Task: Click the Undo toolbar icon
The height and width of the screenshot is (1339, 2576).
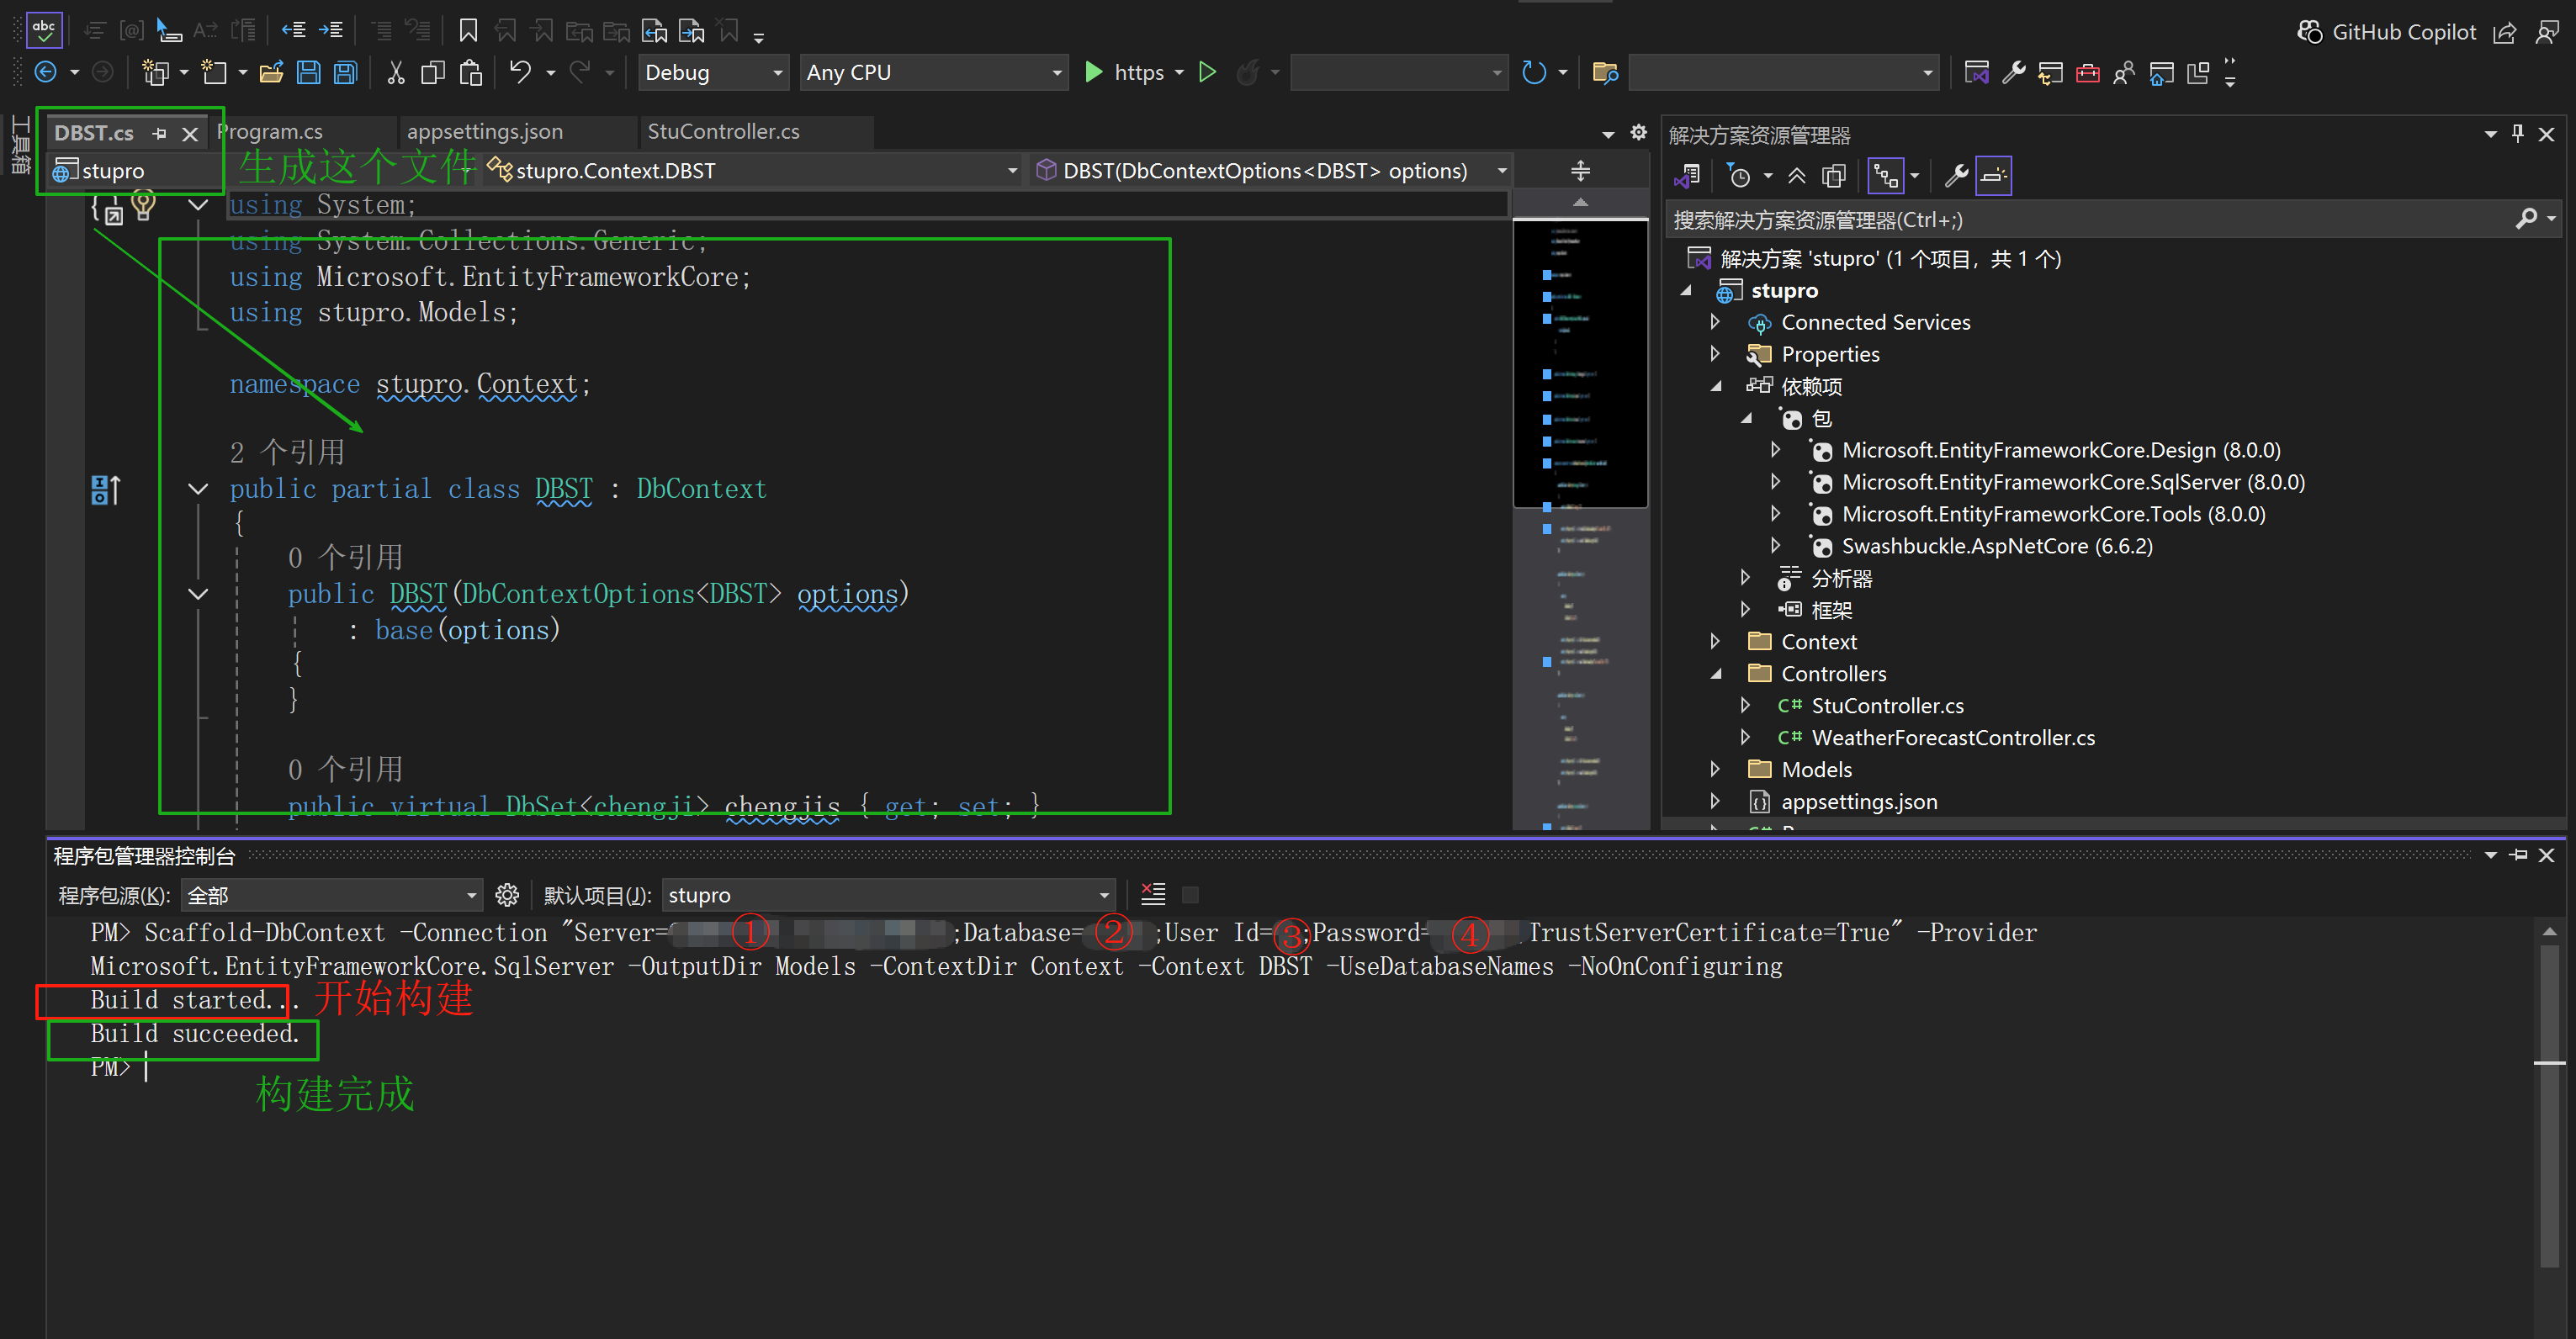Action: point(520,72)
